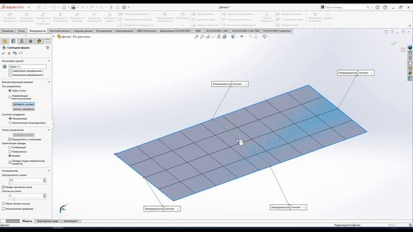Collapse the Точки управления section
The height and width of the screenshot is (232, 413).
[x=49, y=130]
